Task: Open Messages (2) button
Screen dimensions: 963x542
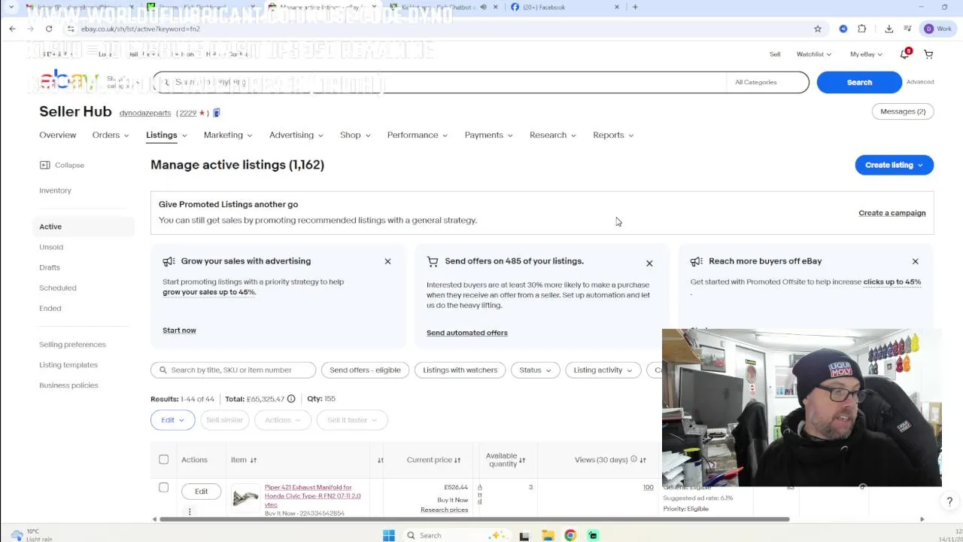Action: coord(903,111)
